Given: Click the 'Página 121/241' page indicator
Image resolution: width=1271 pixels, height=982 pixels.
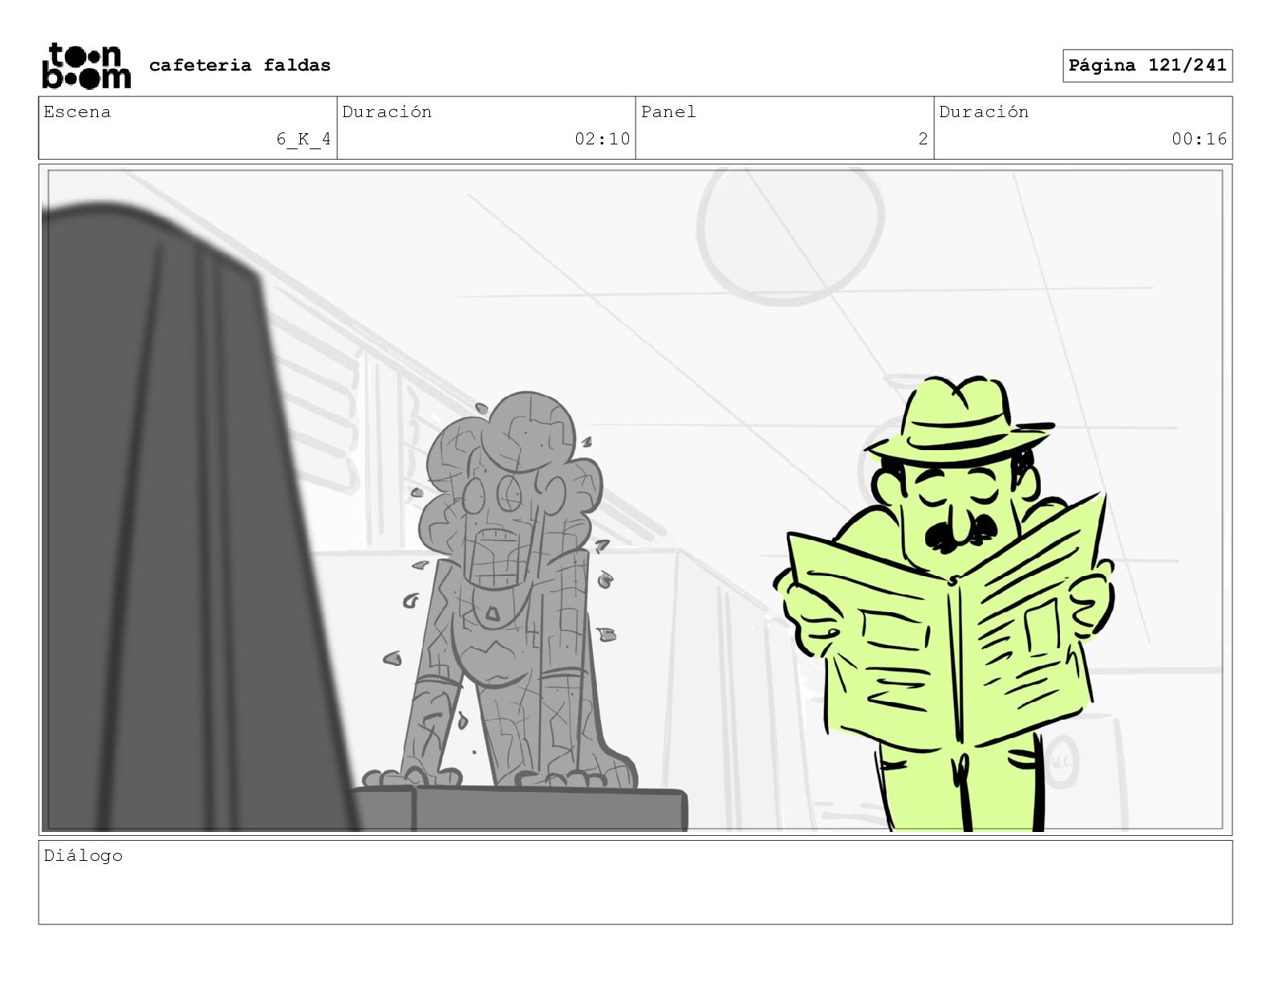Looking at the screenshot, I should (x=1147, y=66).
